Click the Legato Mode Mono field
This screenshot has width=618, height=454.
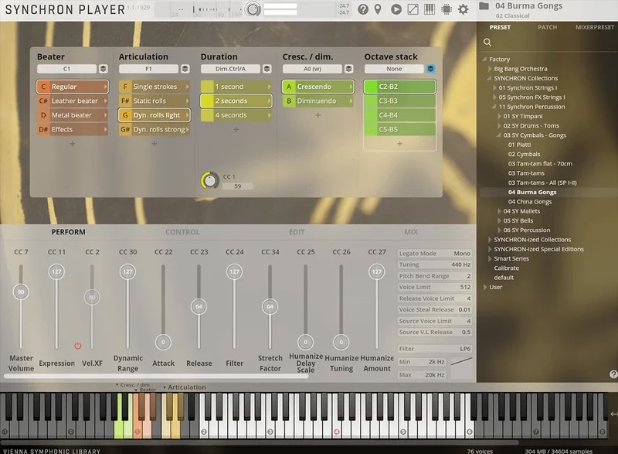[x=434, y=253]
